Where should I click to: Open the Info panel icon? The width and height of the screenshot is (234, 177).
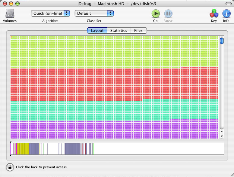pyautogui.click(x=226, y=14)
